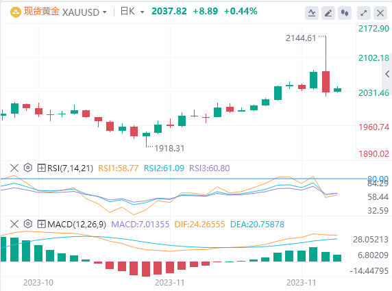
Task: Click the RSI(7,14,21) indicator label
Action: pos(71,168)
